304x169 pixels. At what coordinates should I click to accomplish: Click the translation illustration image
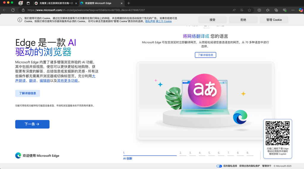tap(205, 101)
